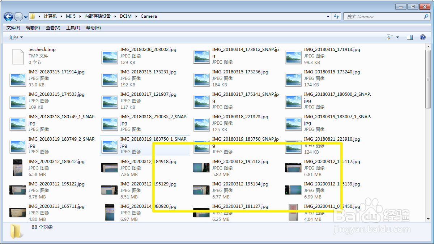This screenshot has width=434, height=244.
Task: Click the search magnifier icon
Action: click(426, 16)
